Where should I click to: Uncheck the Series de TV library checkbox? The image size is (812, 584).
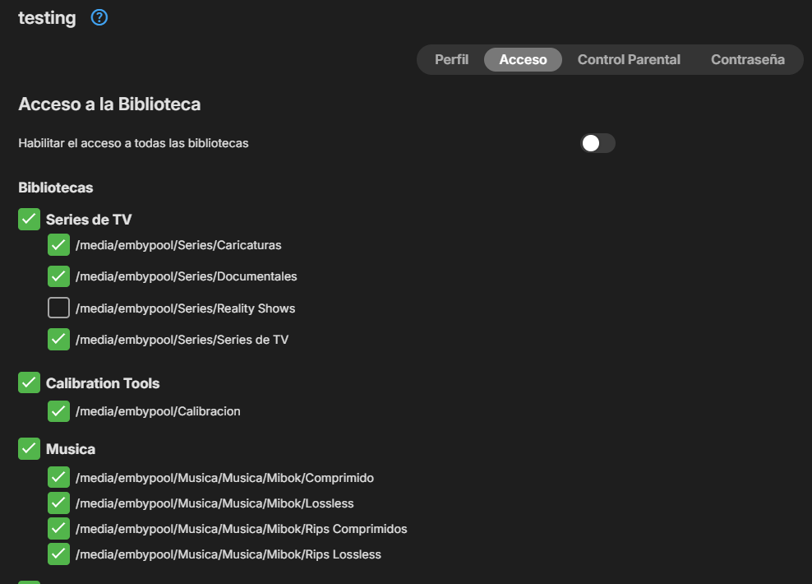click(30, 220)
